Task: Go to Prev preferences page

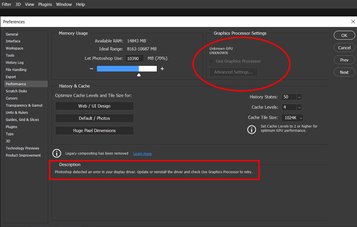Action: 344,60
